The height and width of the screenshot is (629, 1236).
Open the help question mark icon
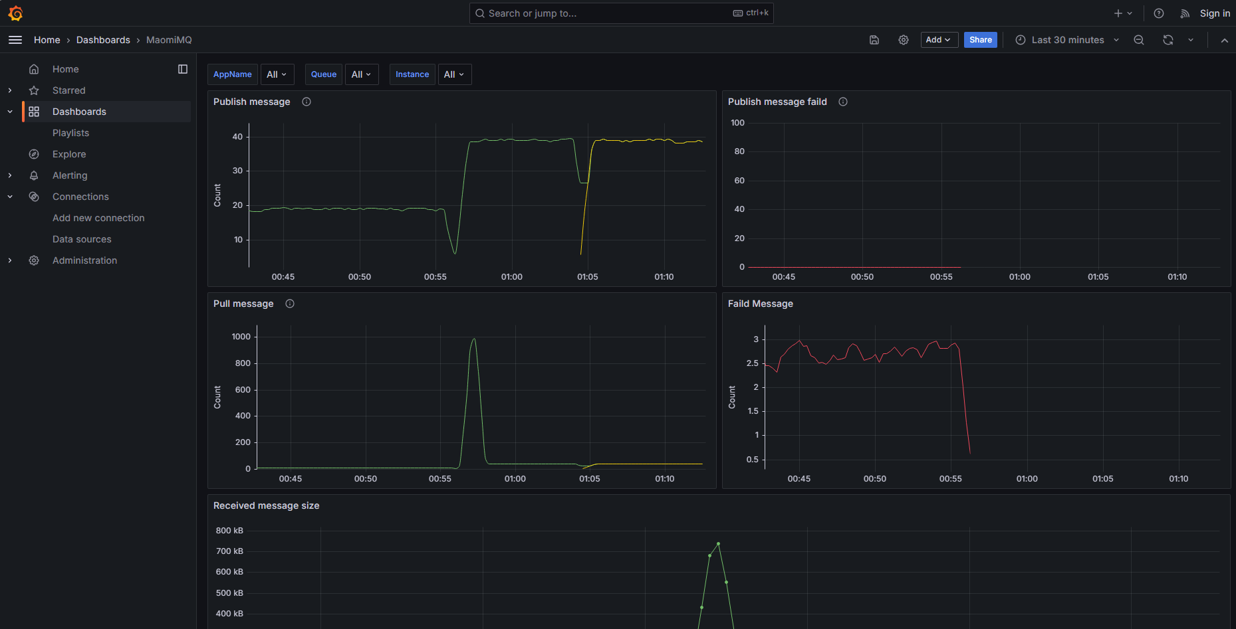click(1159, 13)
